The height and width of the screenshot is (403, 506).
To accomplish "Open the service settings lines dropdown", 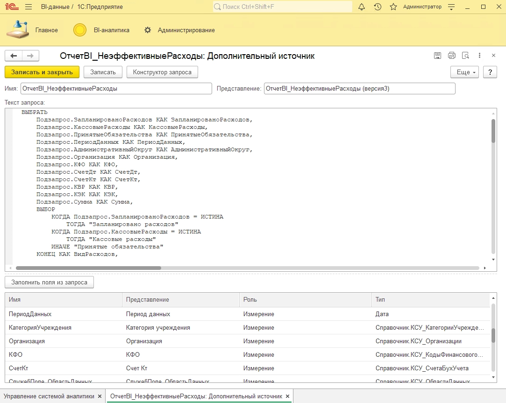I will 451,7.
